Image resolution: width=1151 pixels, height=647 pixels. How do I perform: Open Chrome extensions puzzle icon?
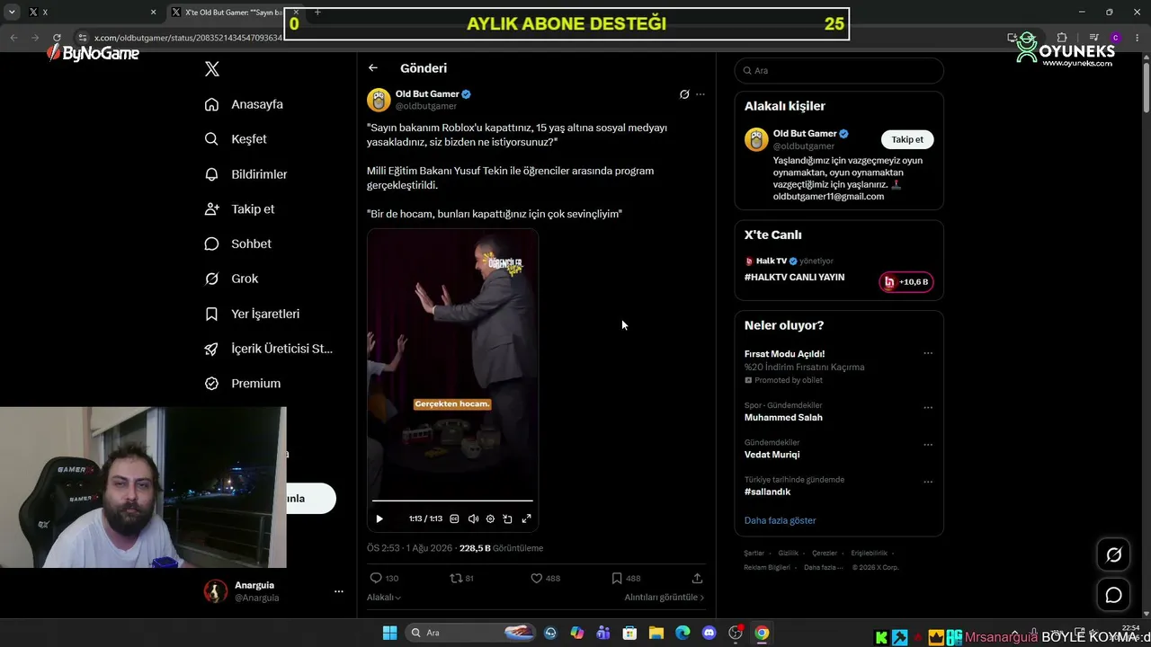pos(1062,38)
